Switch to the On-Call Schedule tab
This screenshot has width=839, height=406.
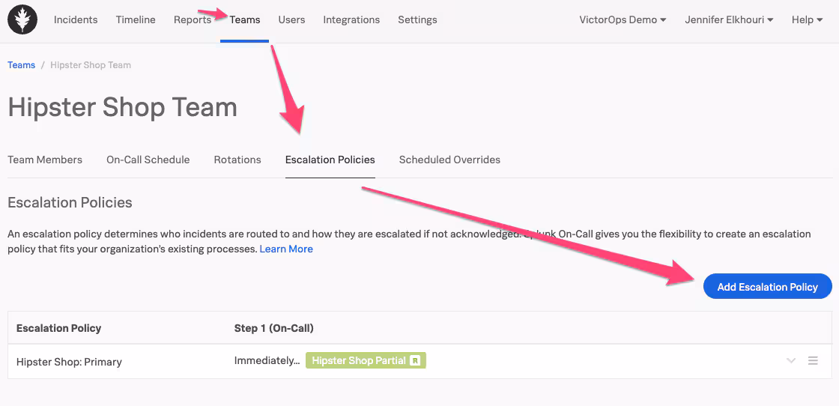pyautogui.click(x=148, y=160)
